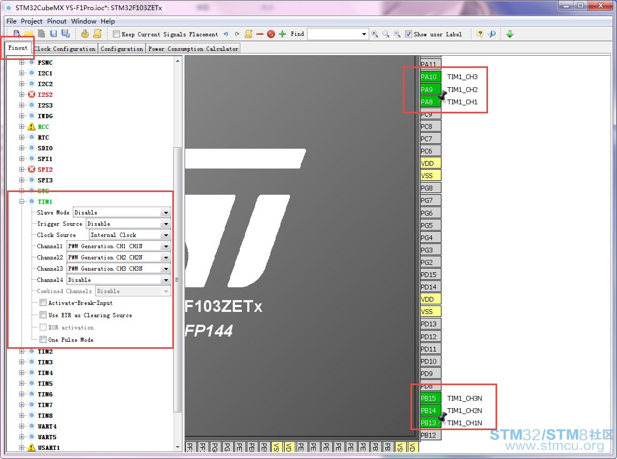Switch to the Clock Configuration tab

65,49
